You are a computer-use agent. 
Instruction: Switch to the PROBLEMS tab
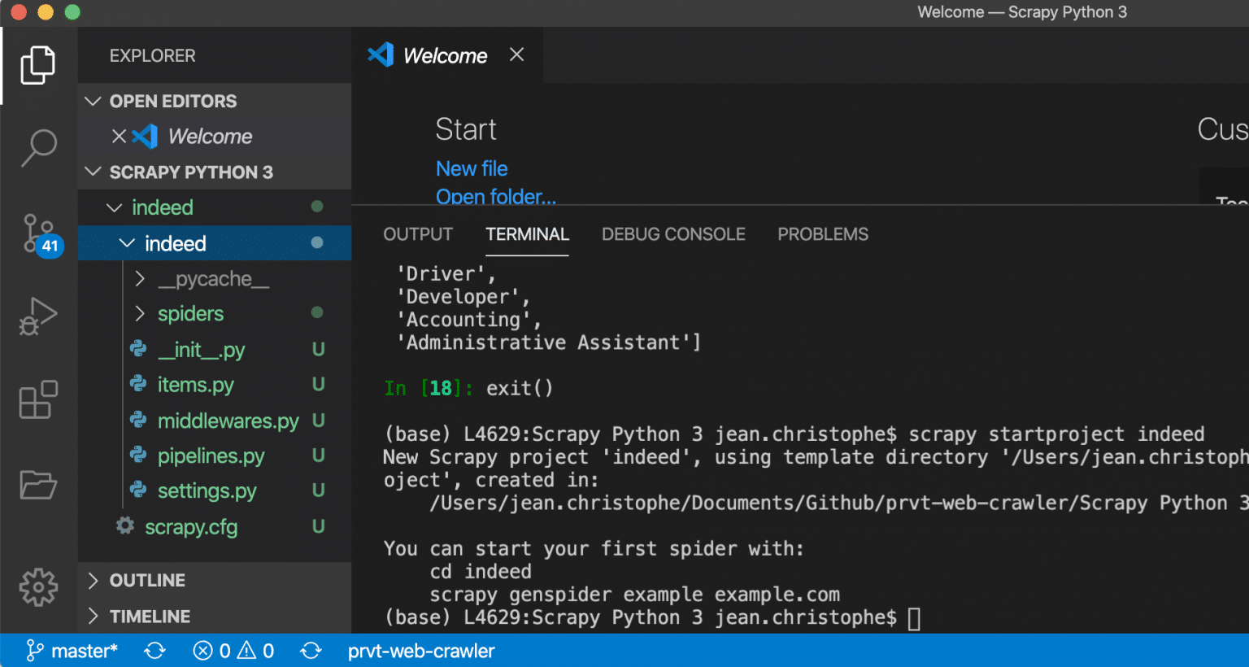point(822,234)
